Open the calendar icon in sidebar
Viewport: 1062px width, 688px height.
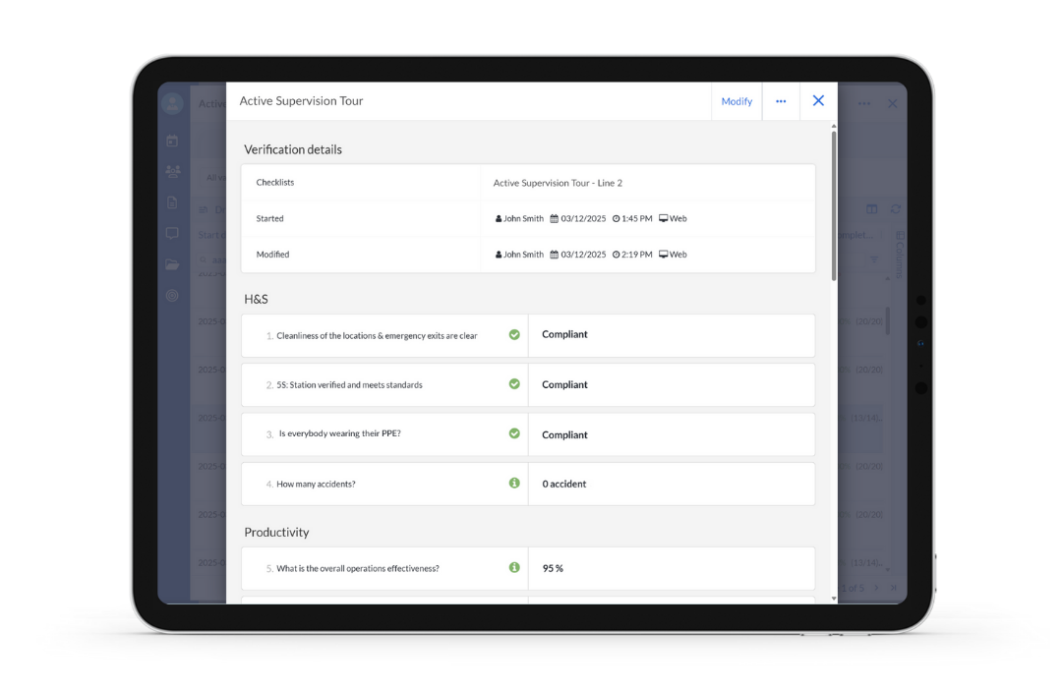click(x=172, y=142)
